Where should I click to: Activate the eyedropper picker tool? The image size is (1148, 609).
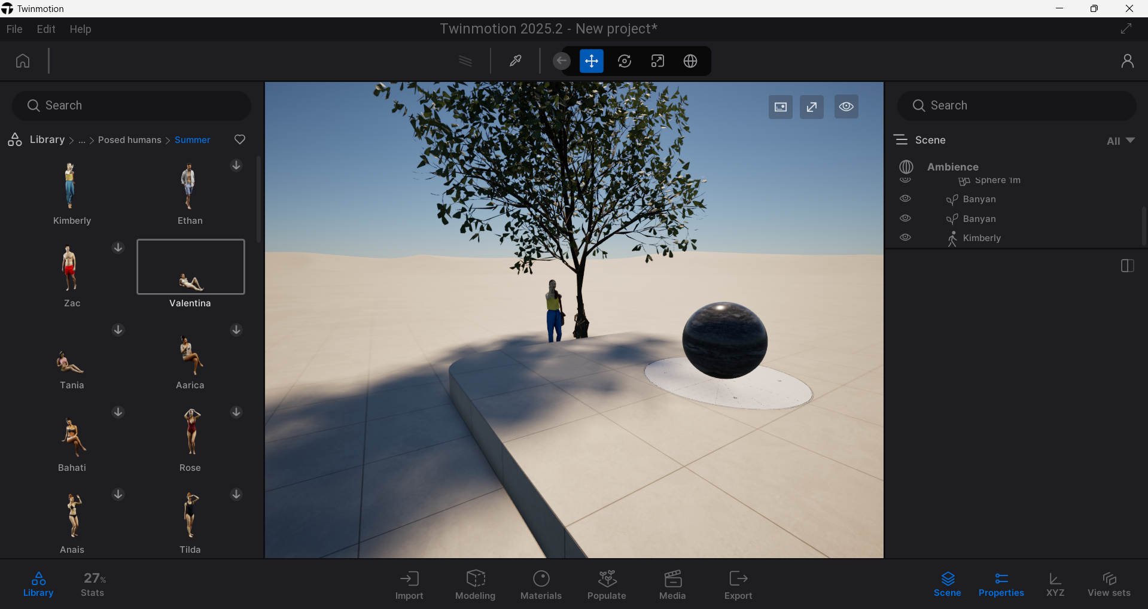pyautogui.click(x=515, y=60)
